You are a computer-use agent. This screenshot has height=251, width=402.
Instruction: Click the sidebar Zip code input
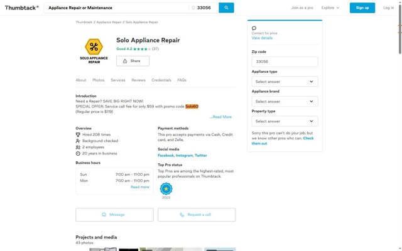pos(285,61)
